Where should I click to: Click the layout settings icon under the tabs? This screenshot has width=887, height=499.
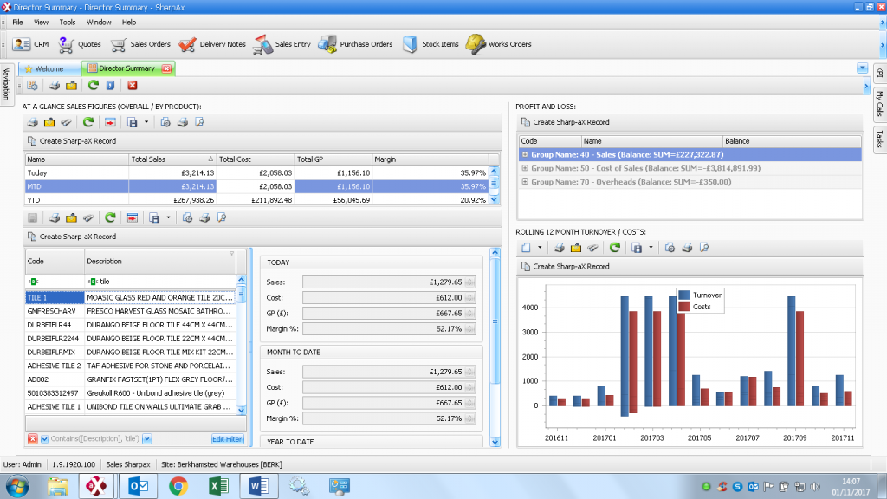tap(32, 86)
